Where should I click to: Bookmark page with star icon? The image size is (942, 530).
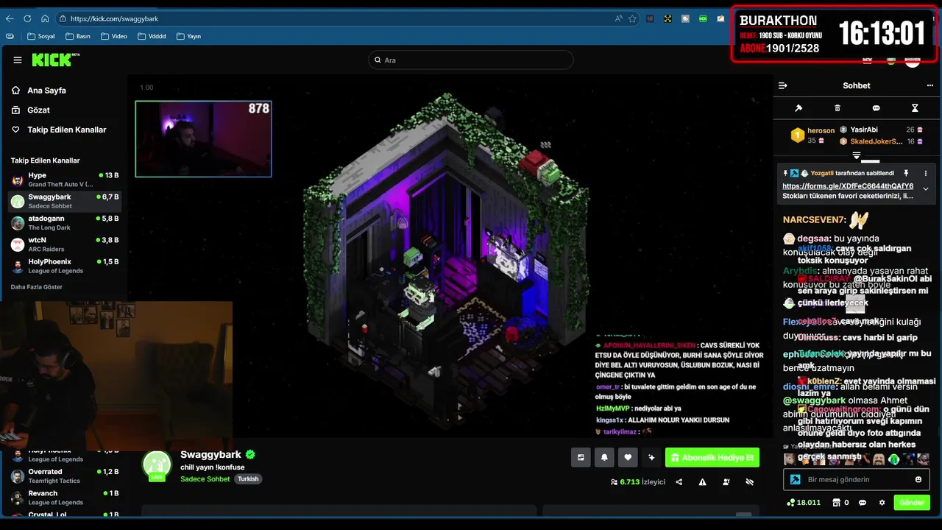coord(632,18)
